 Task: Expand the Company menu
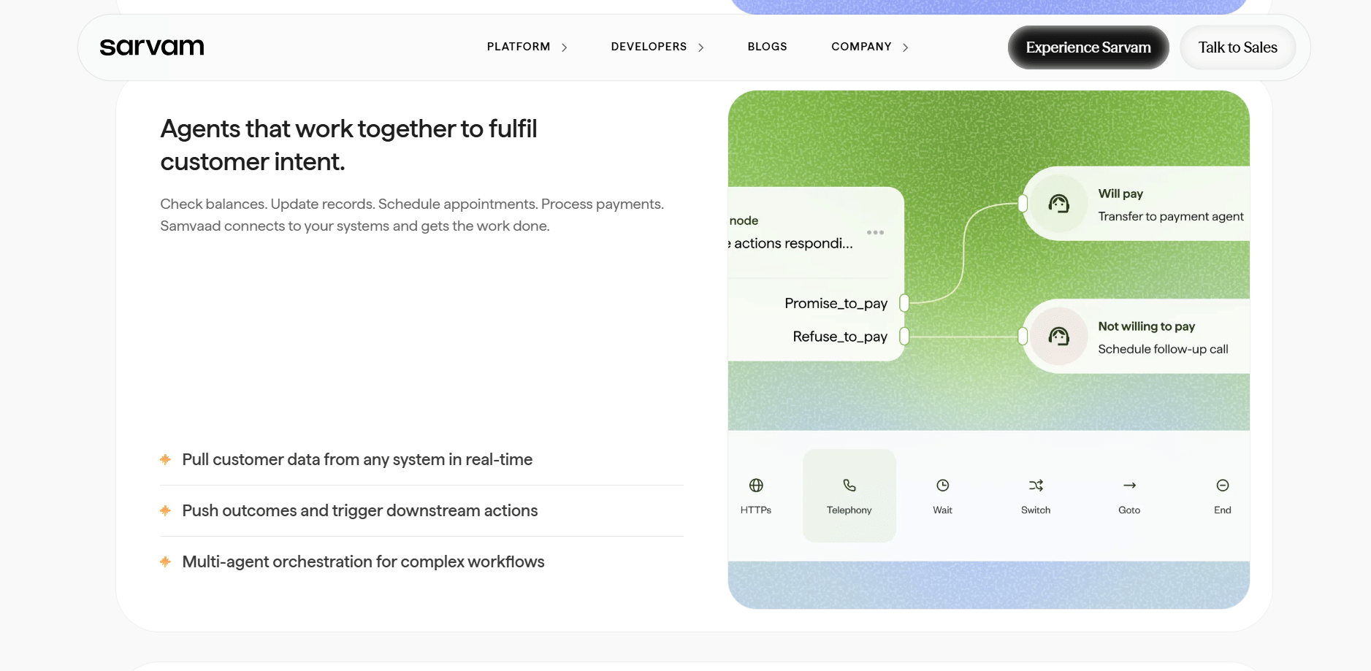(869, 47)
